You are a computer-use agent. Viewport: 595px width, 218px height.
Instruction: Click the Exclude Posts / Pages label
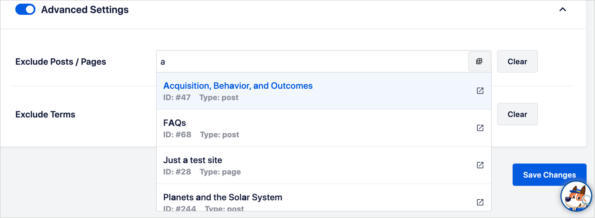(x=61, y=62)
